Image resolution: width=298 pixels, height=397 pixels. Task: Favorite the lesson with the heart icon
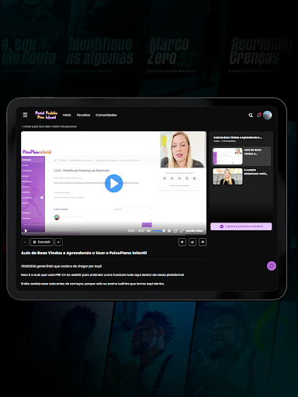coord(182,242)
